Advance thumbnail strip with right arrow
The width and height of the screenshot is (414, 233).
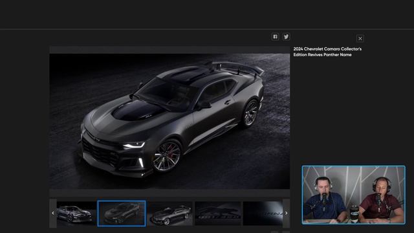point(286,213)
